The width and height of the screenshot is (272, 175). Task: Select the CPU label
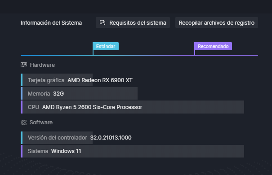pos(33,107)
